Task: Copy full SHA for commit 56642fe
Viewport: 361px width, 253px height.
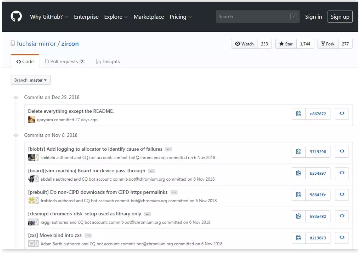Action: [299, 195]
